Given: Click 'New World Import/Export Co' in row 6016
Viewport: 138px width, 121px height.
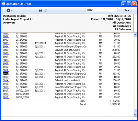Looking at the screenshot, I should coord(71,87).
